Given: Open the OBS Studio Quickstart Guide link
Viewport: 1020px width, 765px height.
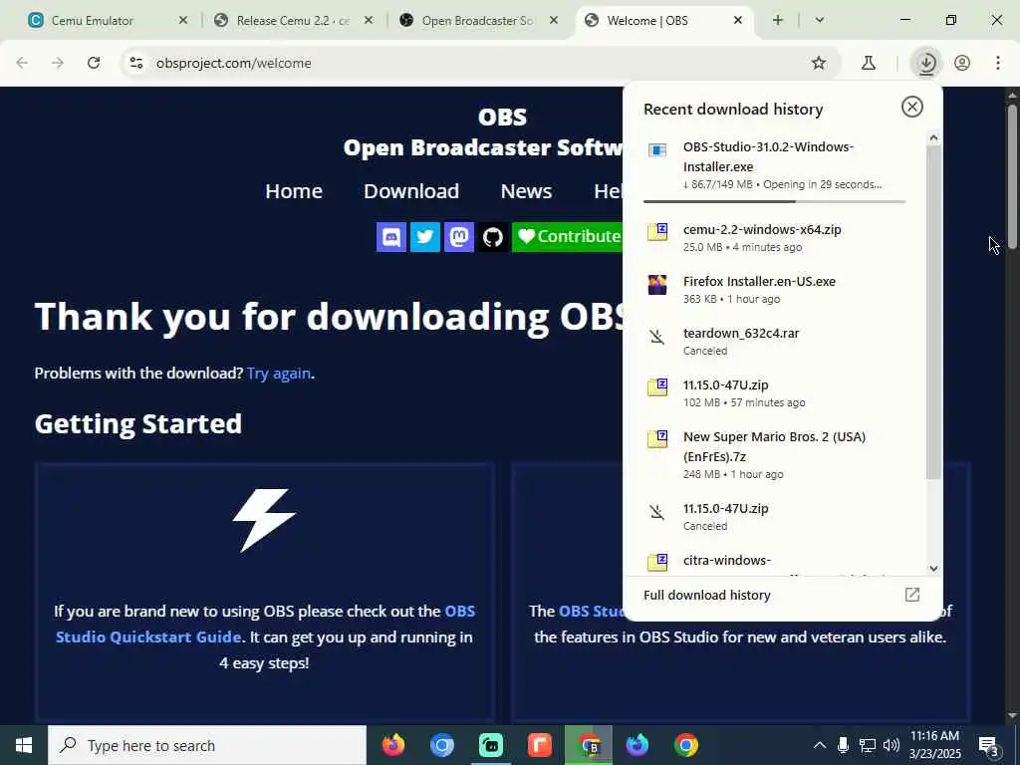Looking at the screenshot, I should pyautogui.click(x=265, y=624).
